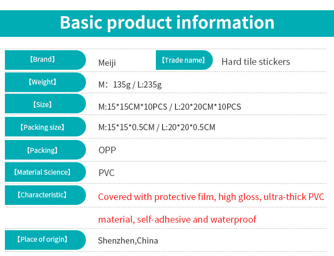Click the OPP packing value

[107, 150]
